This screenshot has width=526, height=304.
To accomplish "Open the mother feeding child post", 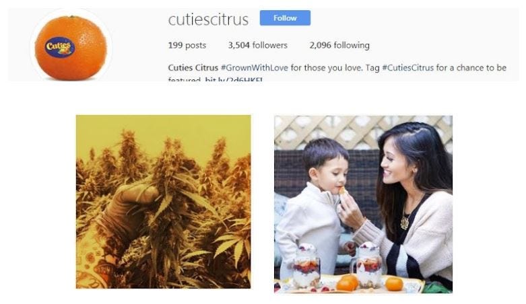I will (x=363, y=204).
